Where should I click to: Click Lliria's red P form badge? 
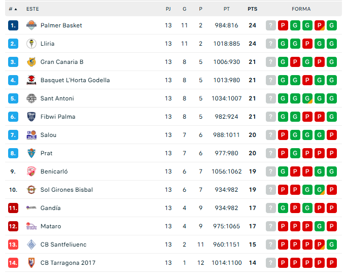307,44
